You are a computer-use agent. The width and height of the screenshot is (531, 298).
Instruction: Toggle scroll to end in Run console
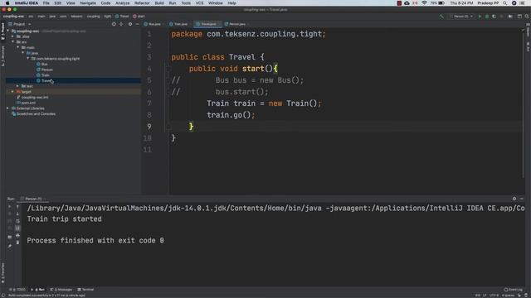click(x=17, y=228)
